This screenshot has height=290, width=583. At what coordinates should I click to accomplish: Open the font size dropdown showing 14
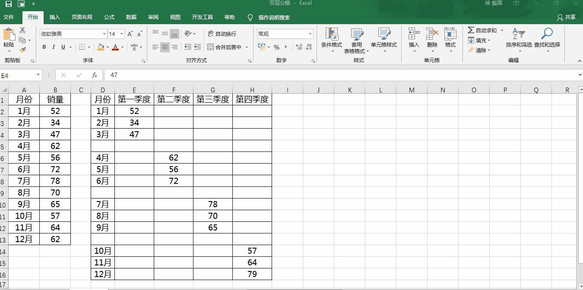coord(122,34)
